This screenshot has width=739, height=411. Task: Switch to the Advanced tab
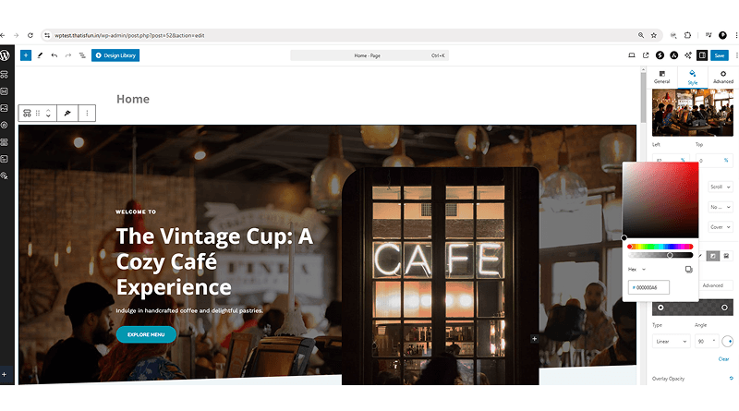pos(723,78)
